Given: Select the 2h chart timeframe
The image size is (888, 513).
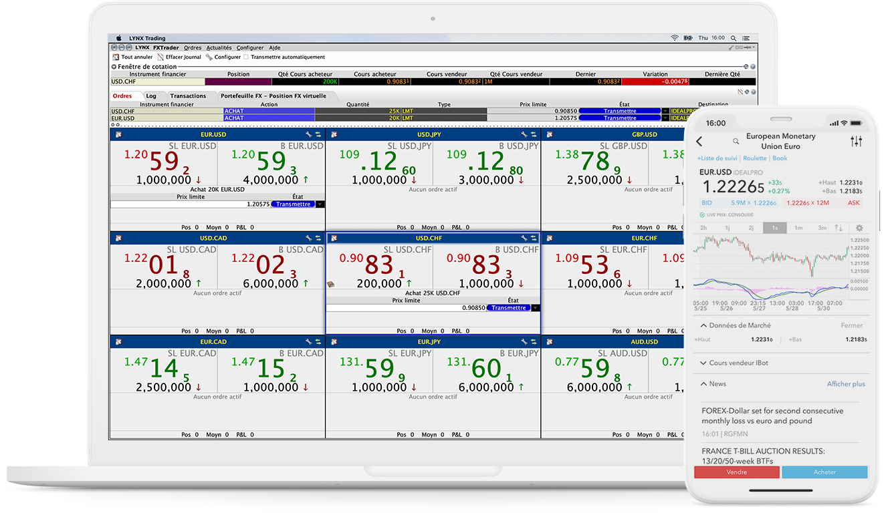Looking at the screenshot, I should pyautogui.click(x=703, y=228).
